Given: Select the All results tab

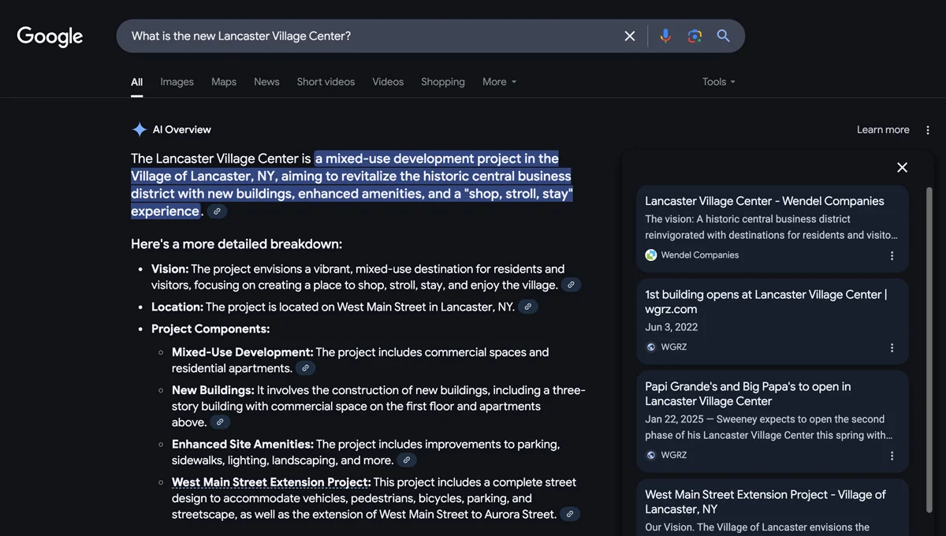Looking at the screenshot, I should point(137,82).
